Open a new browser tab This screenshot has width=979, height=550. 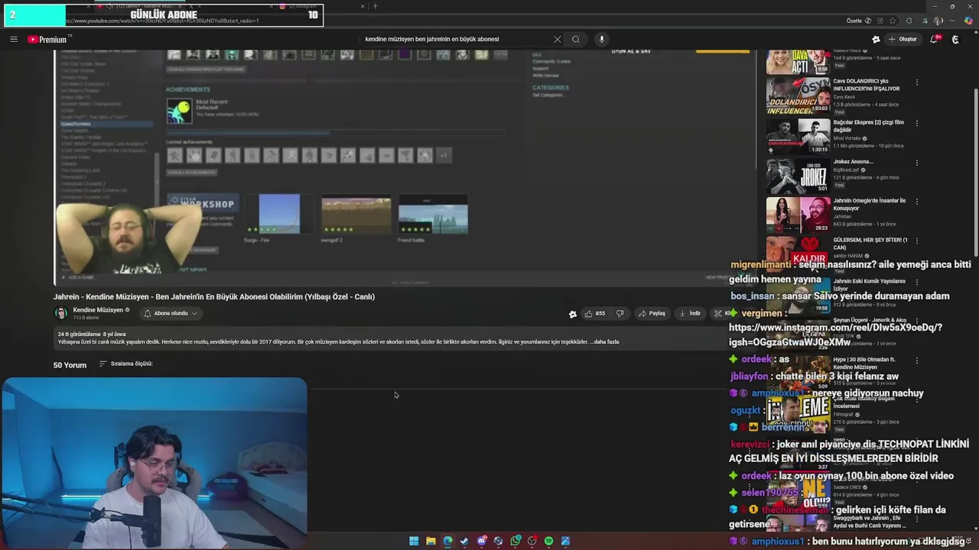click(x=375, y=6)
